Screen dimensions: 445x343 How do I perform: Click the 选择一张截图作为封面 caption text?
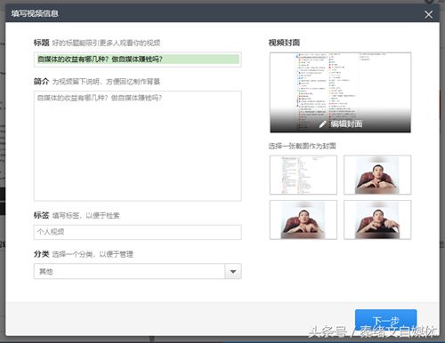(x=302, y=146)
